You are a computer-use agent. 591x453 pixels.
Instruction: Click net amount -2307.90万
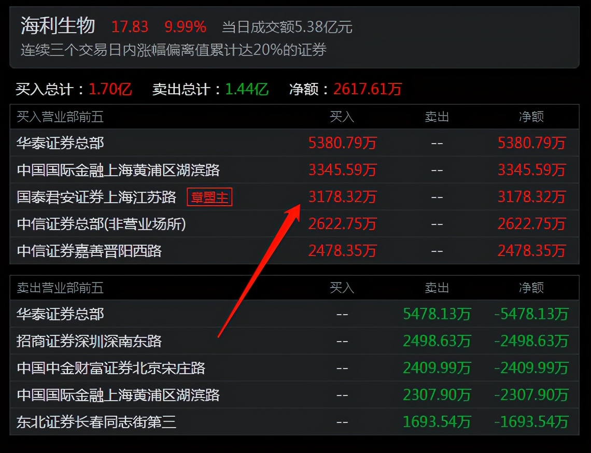[x=531, y=395]
